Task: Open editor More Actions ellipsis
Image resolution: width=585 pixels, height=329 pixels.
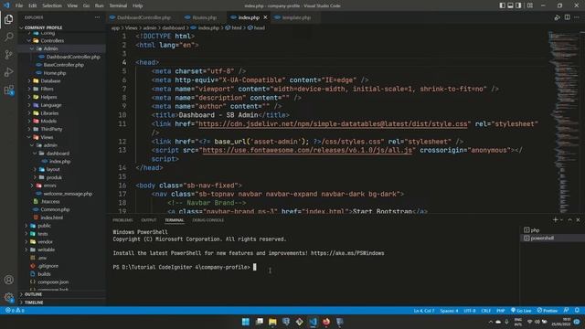Action: [x=577, y=17]
